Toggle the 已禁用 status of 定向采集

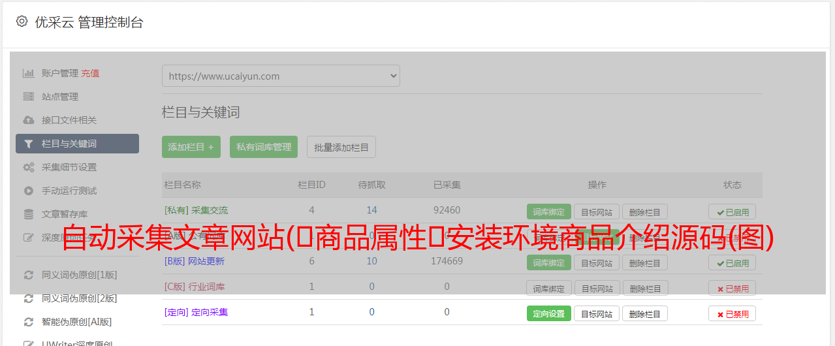733,313
